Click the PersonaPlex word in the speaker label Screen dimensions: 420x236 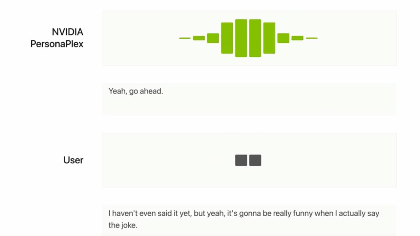tap(57, 44)
